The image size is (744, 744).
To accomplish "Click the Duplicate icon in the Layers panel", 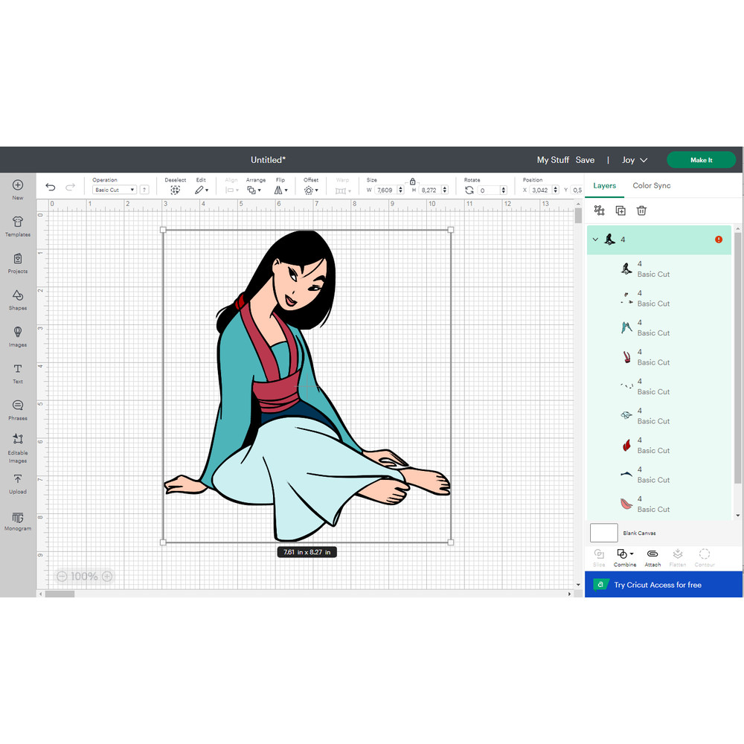I will click(620, 211).
